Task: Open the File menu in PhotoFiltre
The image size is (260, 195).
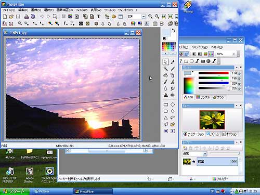Action: (x=8, y=10)
